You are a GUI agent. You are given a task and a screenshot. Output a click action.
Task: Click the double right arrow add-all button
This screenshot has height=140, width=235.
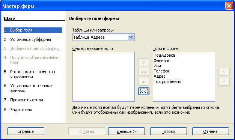tap(143, 72)
